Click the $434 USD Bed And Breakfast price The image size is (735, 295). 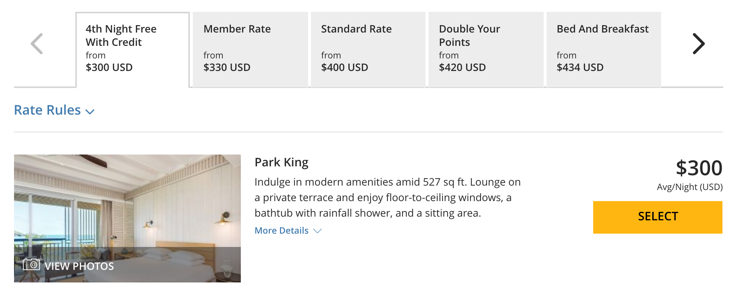tap(580, 67)
